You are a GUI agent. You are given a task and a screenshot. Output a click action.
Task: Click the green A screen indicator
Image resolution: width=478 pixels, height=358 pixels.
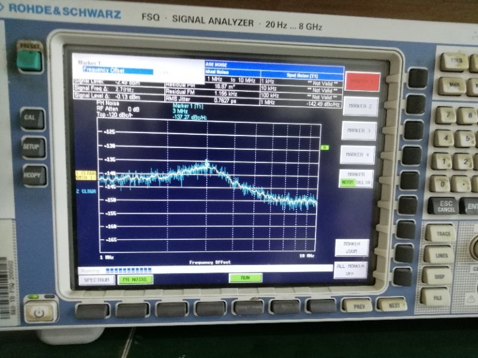[x=324, y=147]
